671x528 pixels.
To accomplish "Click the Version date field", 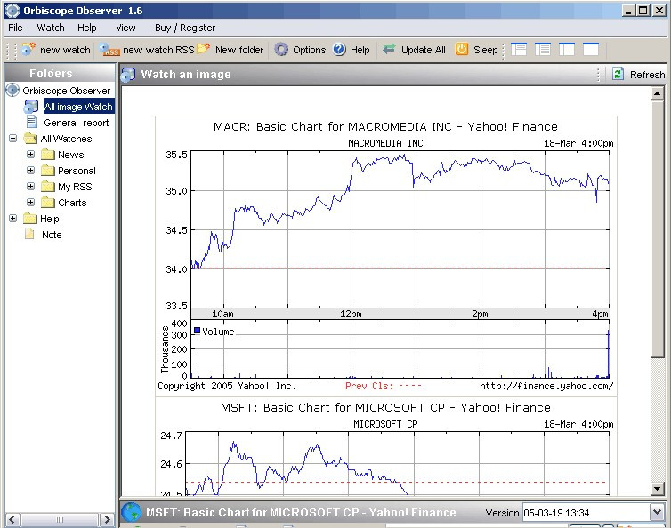I will tap(586, 513).
